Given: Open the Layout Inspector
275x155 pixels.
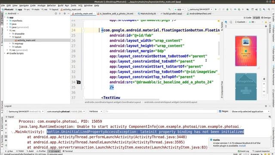Looking at the screenshot, I should pos(261,151).
